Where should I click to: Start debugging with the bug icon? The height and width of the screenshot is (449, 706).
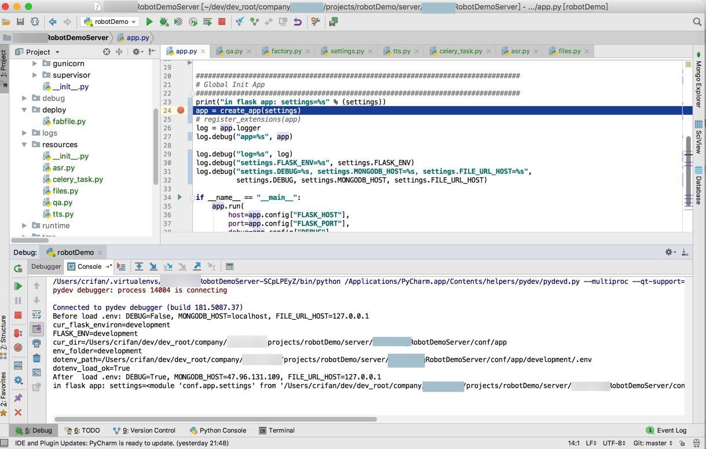click(164, 22)
